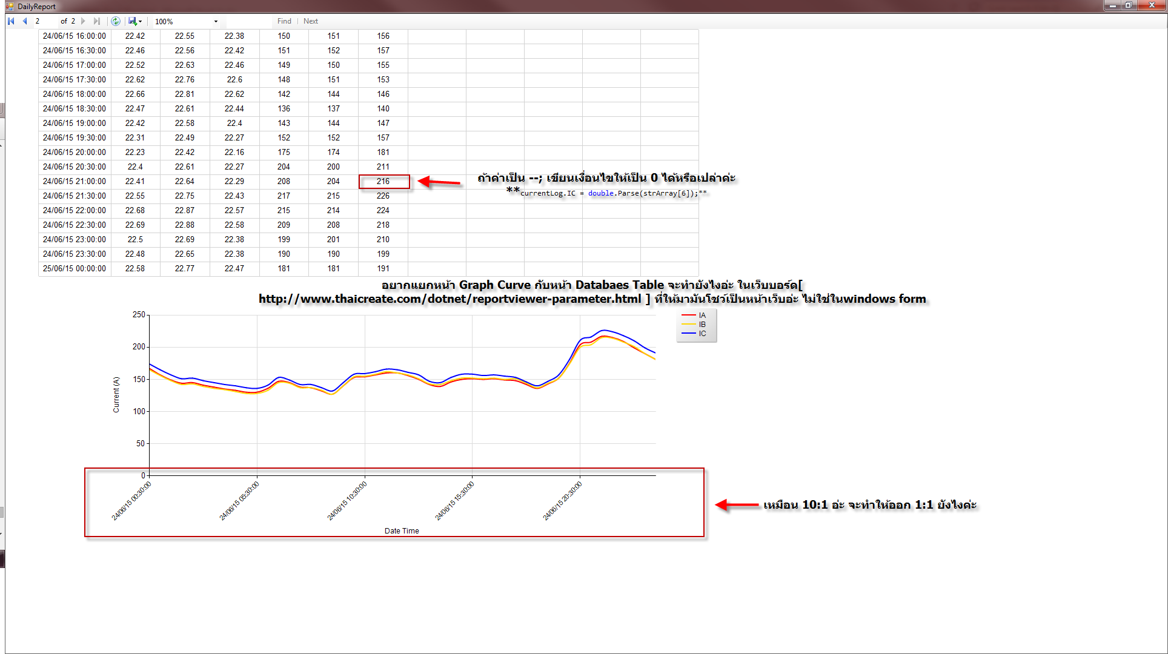
Task: Go to the first report page
Action: point(11,21)
